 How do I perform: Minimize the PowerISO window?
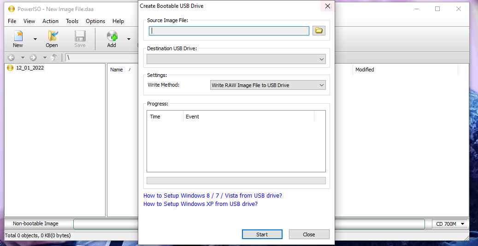point(416,9)
